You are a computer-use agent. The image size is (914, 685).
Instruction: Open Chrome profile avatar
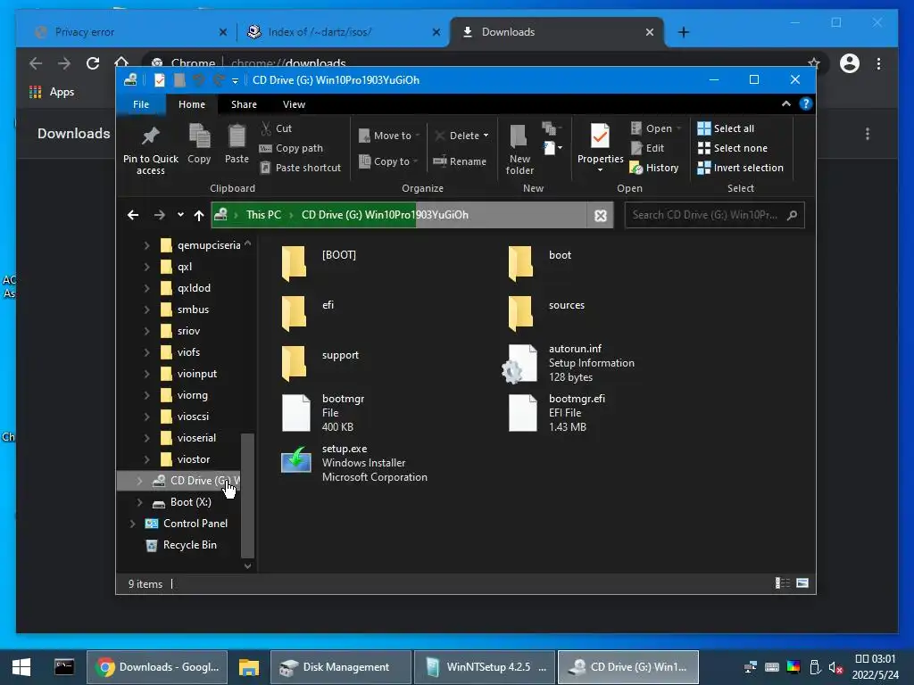(850, 63)
